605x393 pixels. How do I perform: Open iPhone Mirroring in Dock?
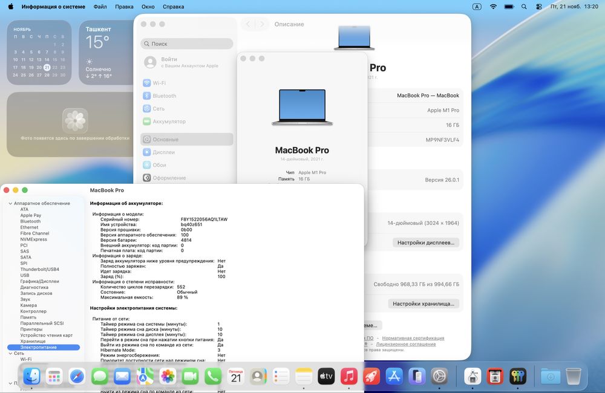tap(417, 376)
